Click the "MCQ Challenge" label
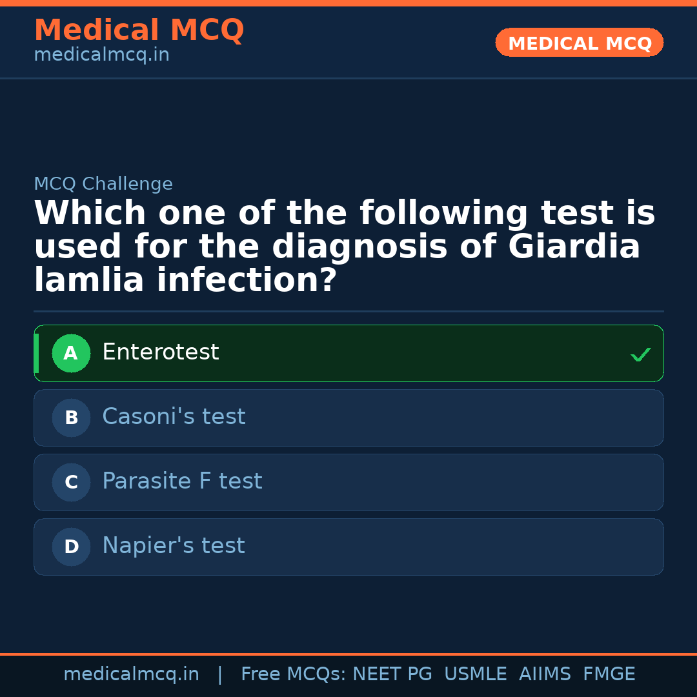The height and width of the screenshot is (697, 697). [103, 184]
